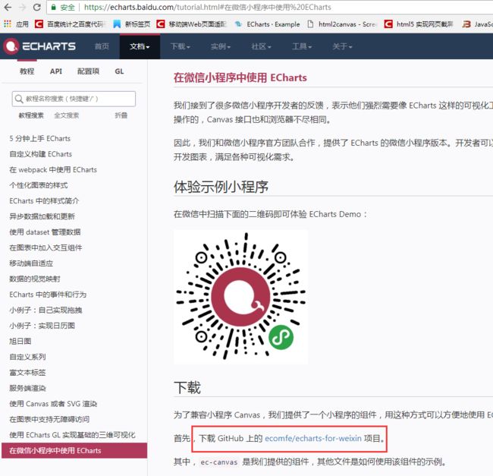Click the search magnifier icon

[19, 99]
